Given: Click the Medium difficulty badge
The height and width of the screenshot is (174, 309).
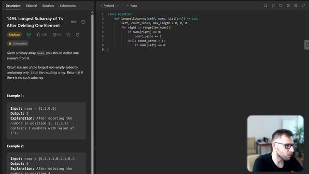Looking at the screenshot, I should [x=14, y=35].
